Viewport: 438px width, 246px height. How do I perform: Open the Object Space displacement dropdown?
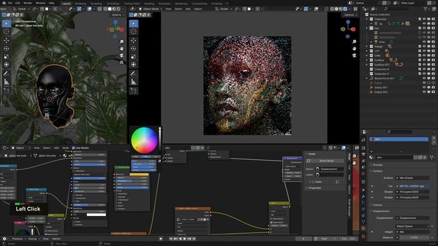412,226
